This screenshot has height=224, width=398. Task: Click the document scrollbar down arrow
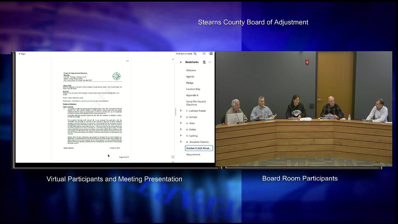(173, 161)
